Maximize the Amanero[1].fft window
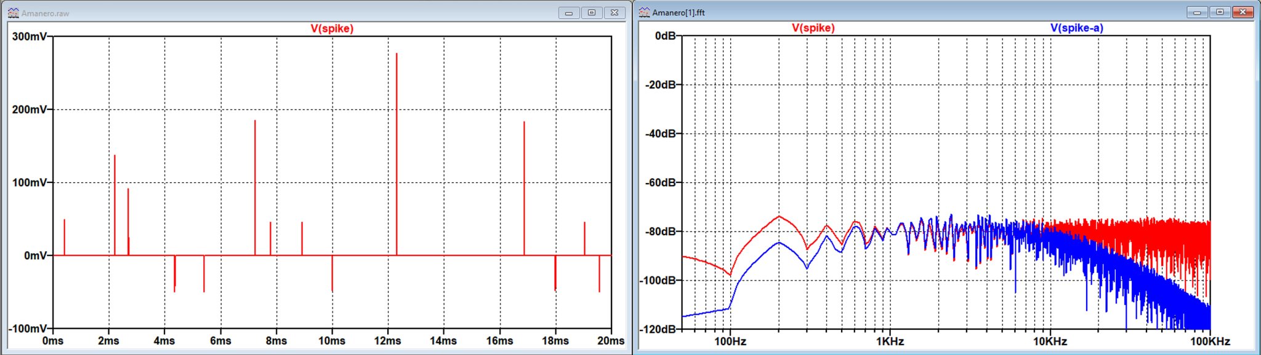Image resolution: width=1261 pixels, height=355 pixels. (1220, 12)
